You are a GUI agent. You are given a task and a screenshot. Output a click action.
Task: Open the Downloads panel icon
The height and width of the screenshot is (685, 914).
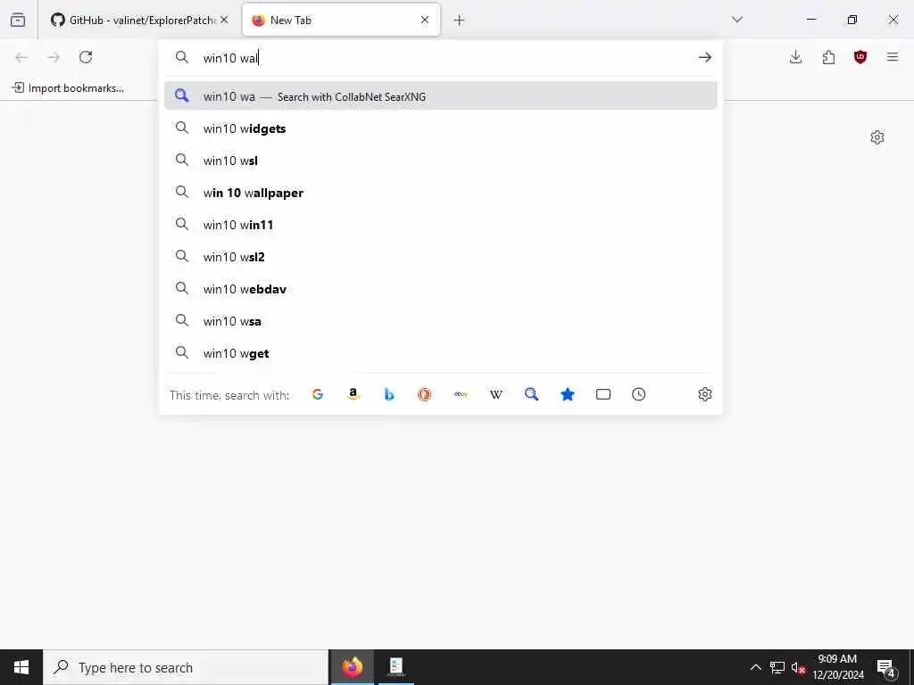pos(795,57)
